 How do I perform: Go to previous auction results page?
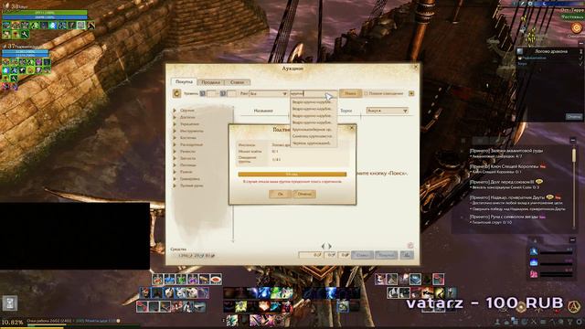(x=323, y=246)
